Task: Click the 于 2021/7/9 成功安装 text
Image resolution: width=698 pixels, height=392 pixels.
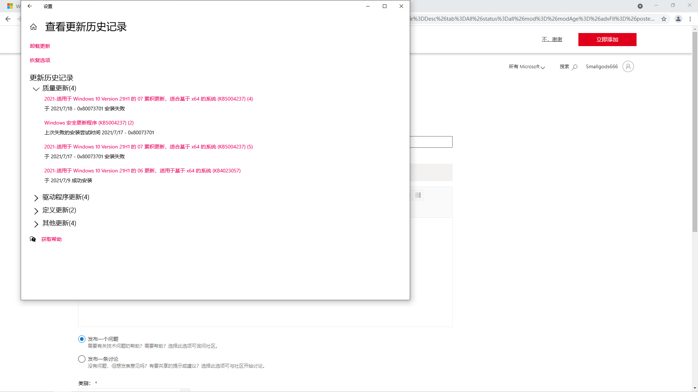Action: click(x=68, y=180)
